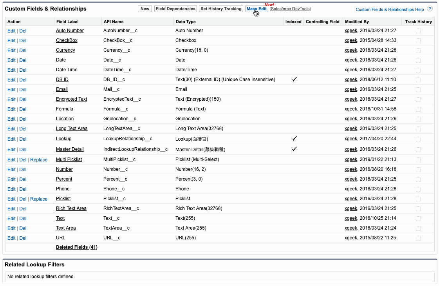Delete the Lookup field

[x=23, y=139]
